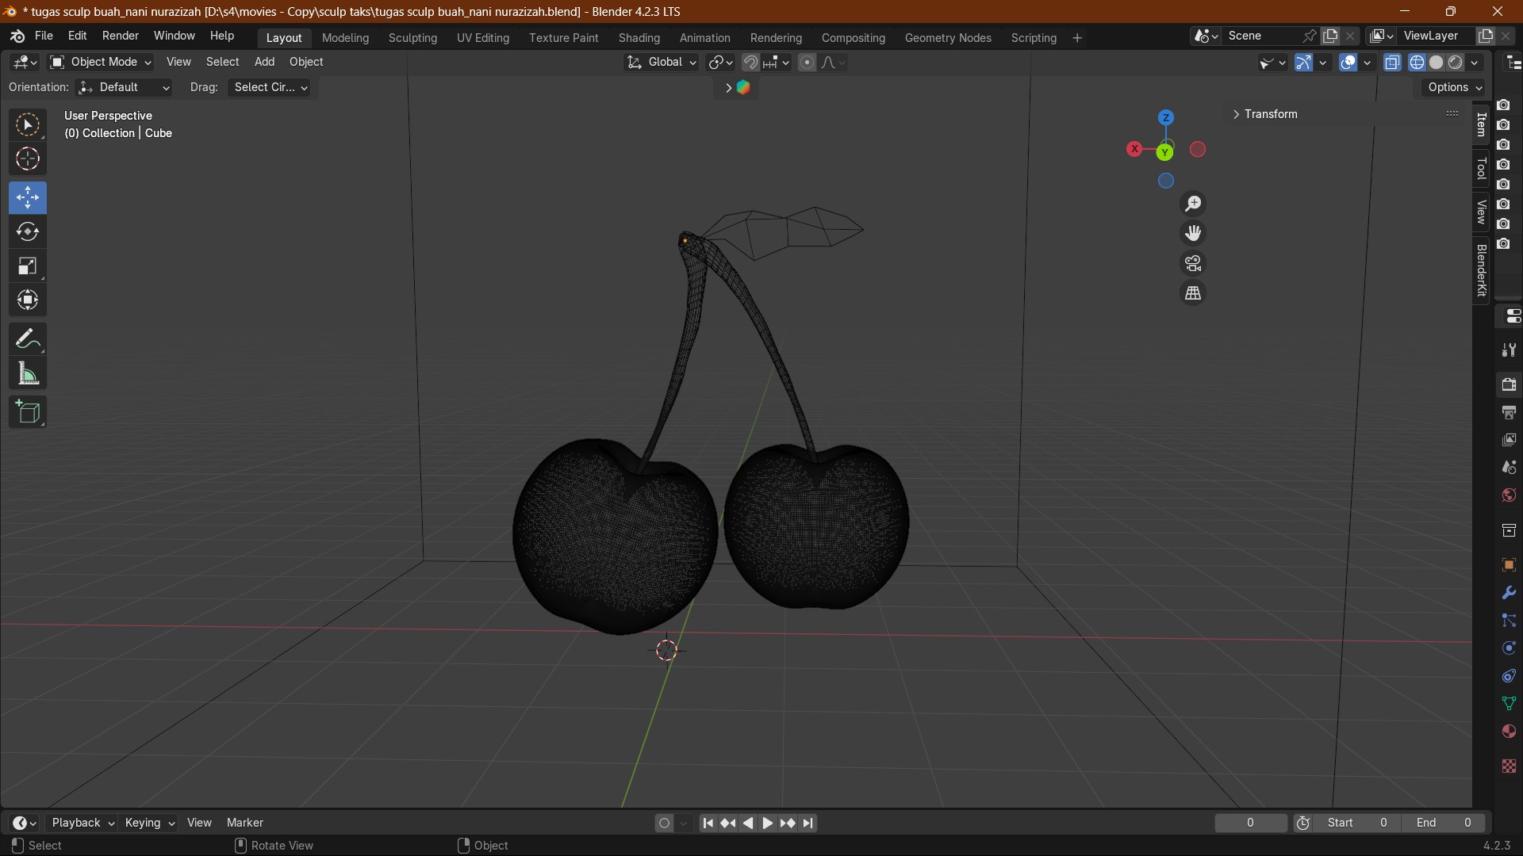The width and height of the screenshot is (1523, 856).
Task: Open the Object Mode dropdown
Action: click(100, 62)
